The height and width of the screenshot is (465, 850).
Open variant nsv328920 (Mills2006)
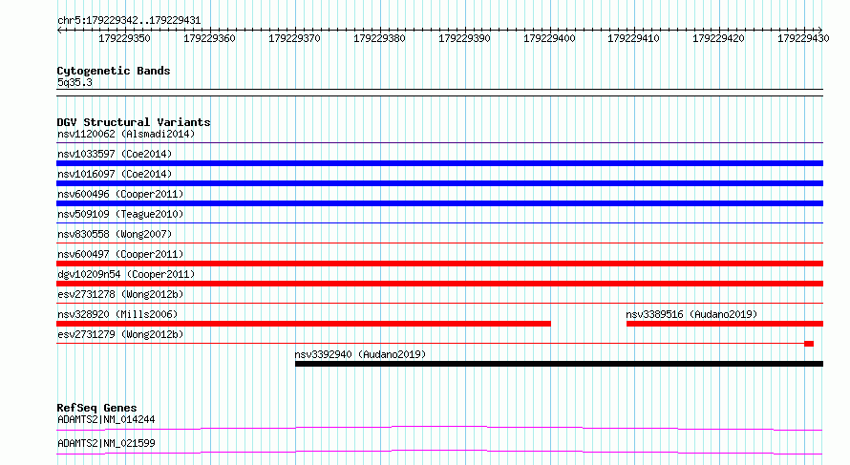coord(117,314)
